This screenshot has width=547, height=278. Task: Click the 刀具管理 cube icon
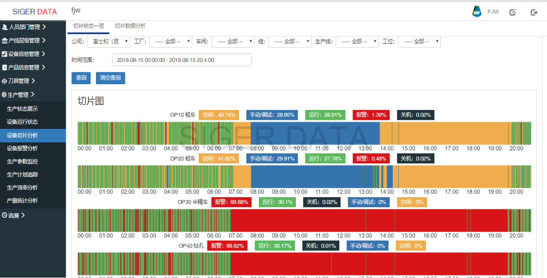(x=4, y=81)
